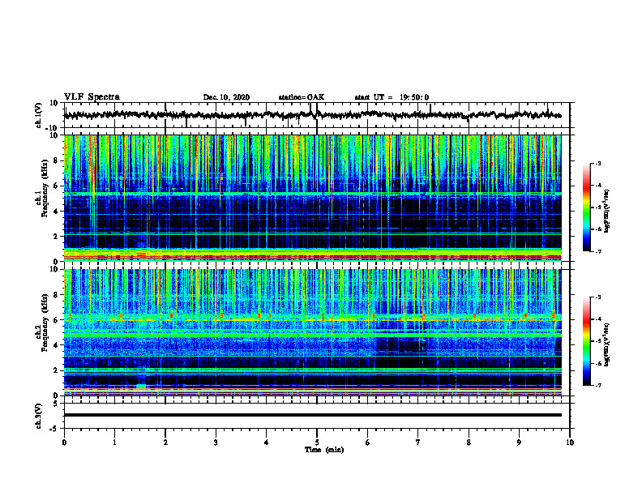Click the "-3" label on ch.1 colorbar
This screenshot has width=642, height=496.
(597, 164)
